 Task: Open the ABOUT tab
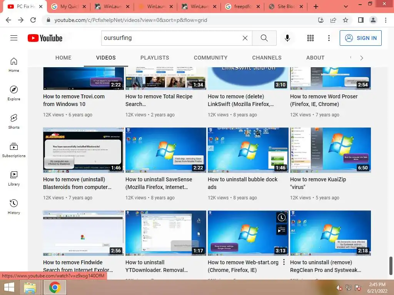pyautogui.click(x=316, y=58)
